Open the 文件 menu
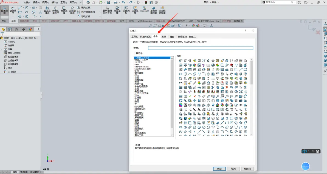 [27, 2]
